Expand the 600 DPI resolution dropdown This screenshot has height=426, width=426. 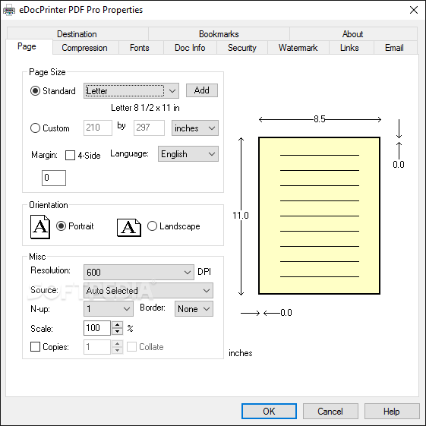[139, 272]
